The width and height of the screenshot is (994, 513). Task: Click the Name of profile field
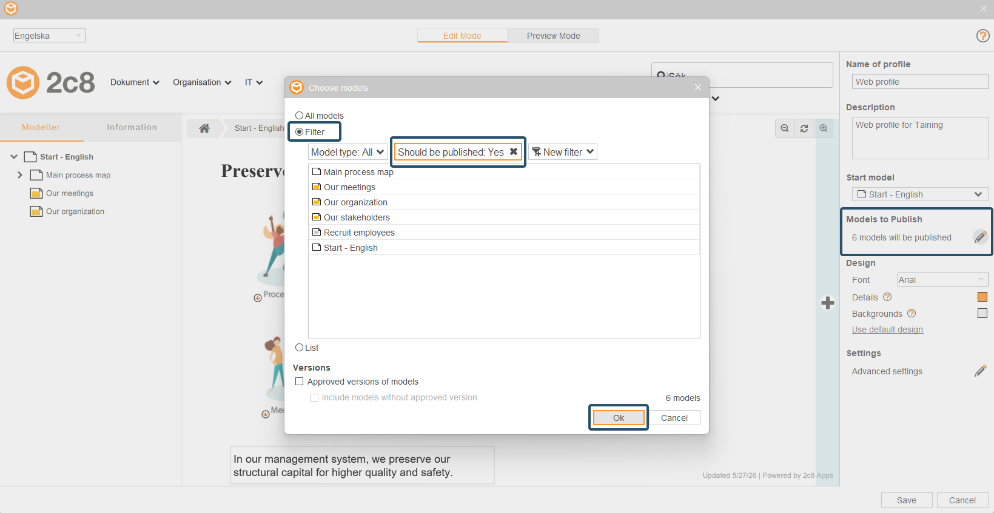[x=920, y=82]
